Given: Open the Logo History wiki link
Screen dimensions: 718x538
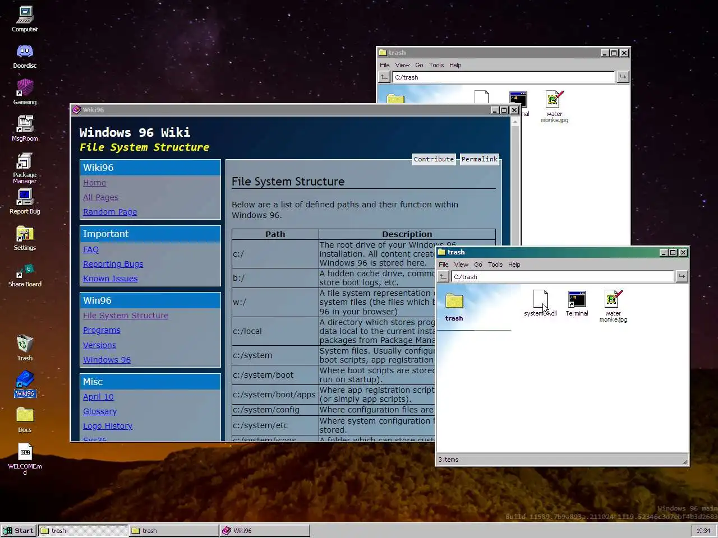Looking at the screenshot, I should point(108,426).
